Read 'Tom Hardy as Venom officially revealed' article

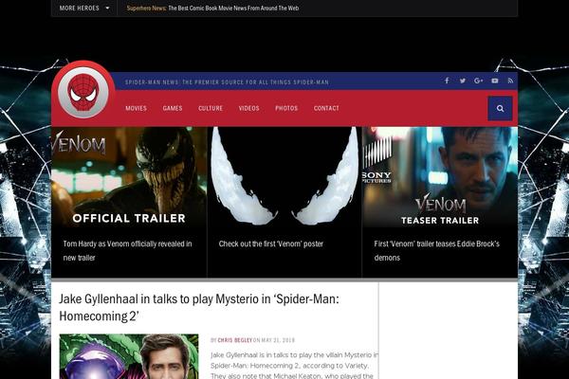click(127, 250)
